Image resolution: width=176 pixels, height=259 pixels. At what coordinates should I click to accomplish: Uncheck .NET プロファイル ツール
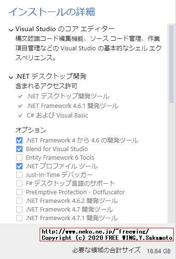tap(19, 166)
